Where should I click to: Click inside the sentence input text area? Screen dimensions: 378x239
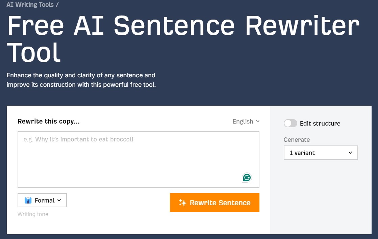point(138,159)
